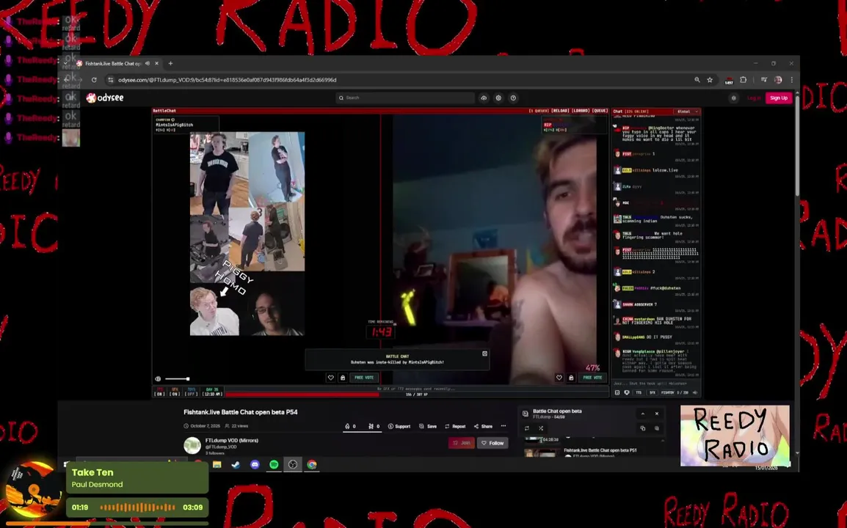Open the browser zoom magnifier icon
847x528 pixels.
tap(697, 80)
